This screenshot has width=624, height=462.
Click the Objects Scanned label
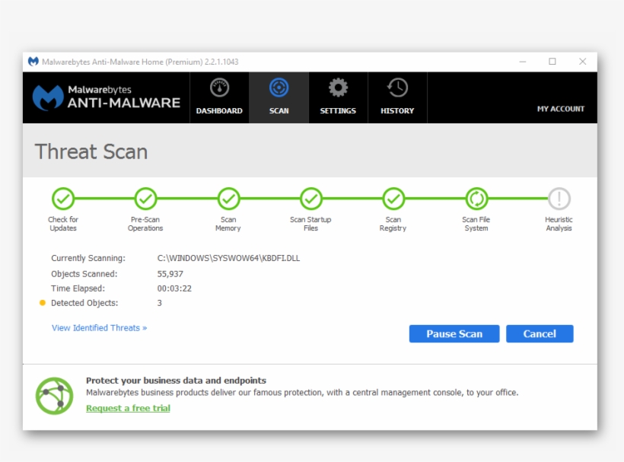point(84,274)
